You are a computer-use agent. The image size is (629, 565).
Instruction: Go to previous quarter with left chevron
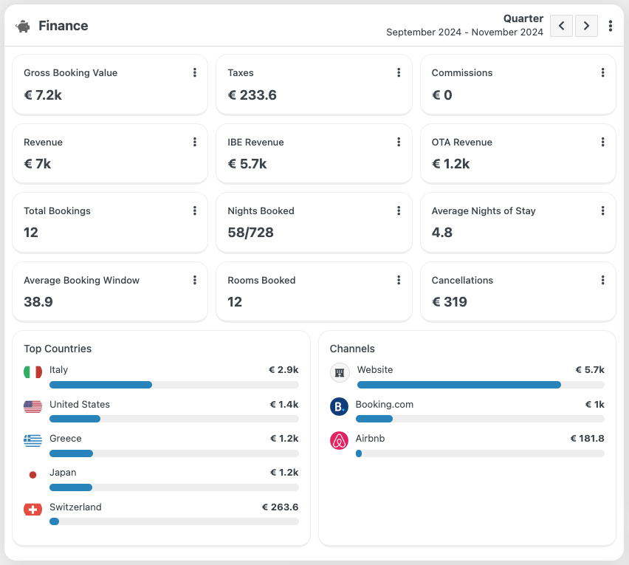561,26
